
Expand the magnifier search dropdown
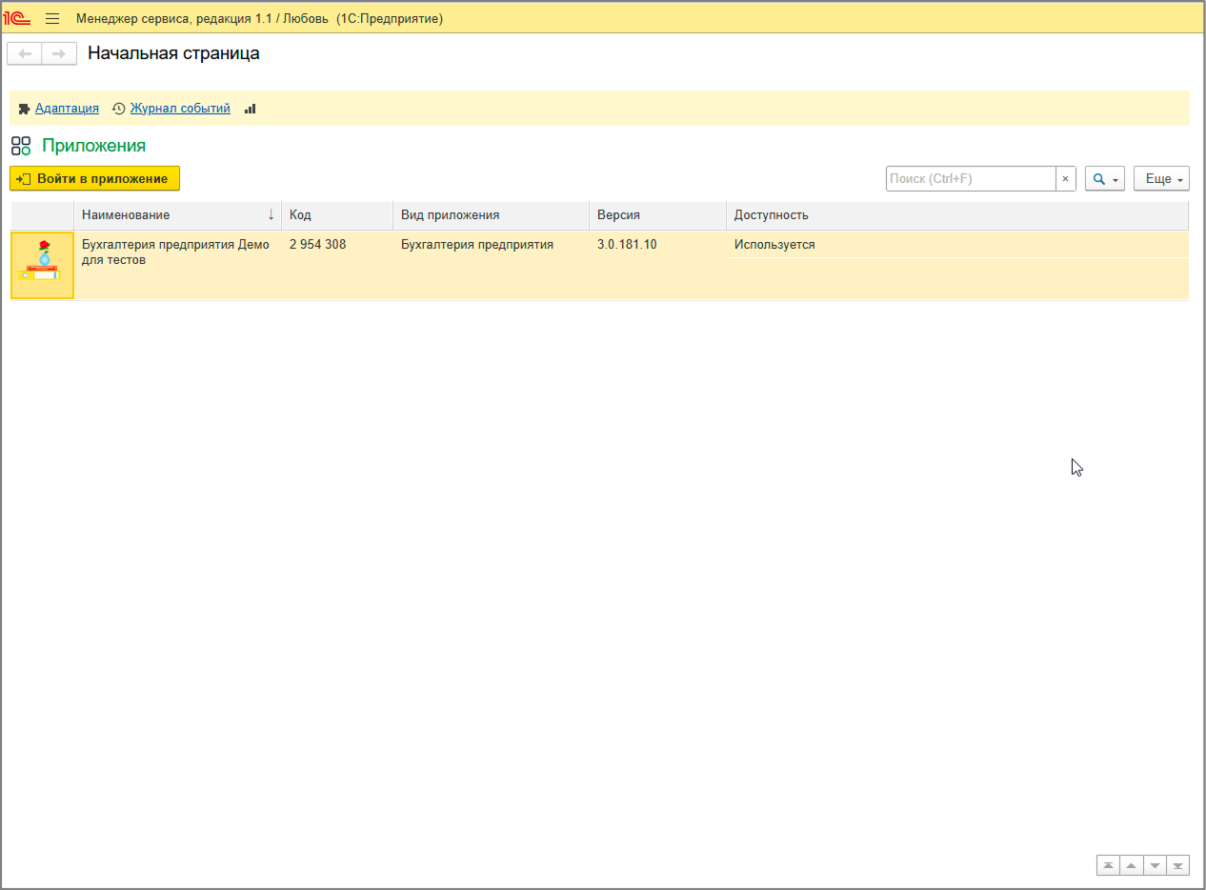(1105, 178)
